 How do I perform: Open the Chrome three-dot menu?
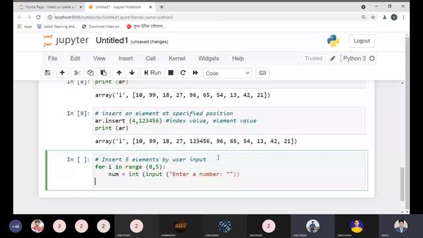click(x=403, y=17)
